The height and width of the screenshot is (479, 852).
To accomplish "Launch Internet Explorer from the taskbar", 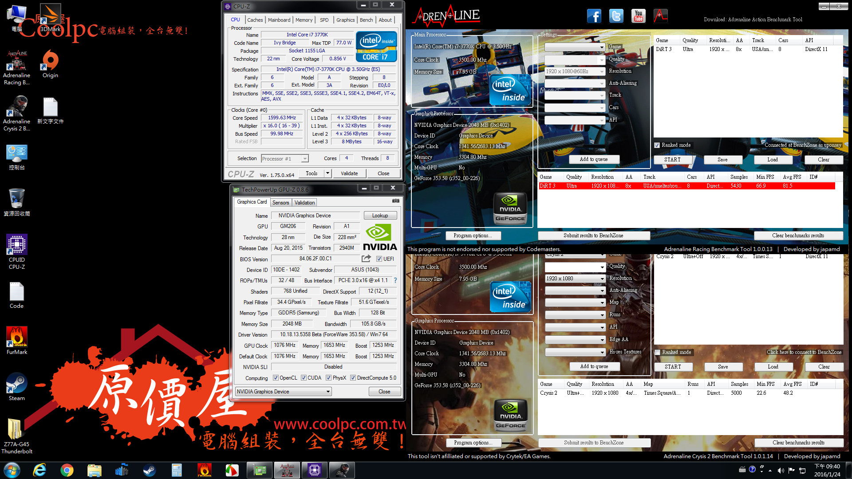I will click(x=39, y=470).
